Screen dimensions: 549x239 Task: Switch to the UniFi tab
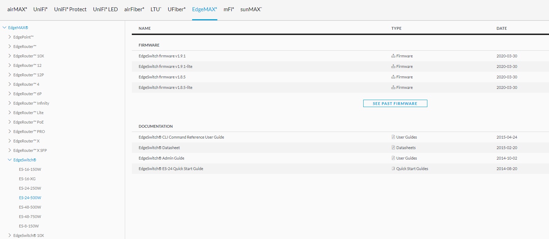pos(41,9)
